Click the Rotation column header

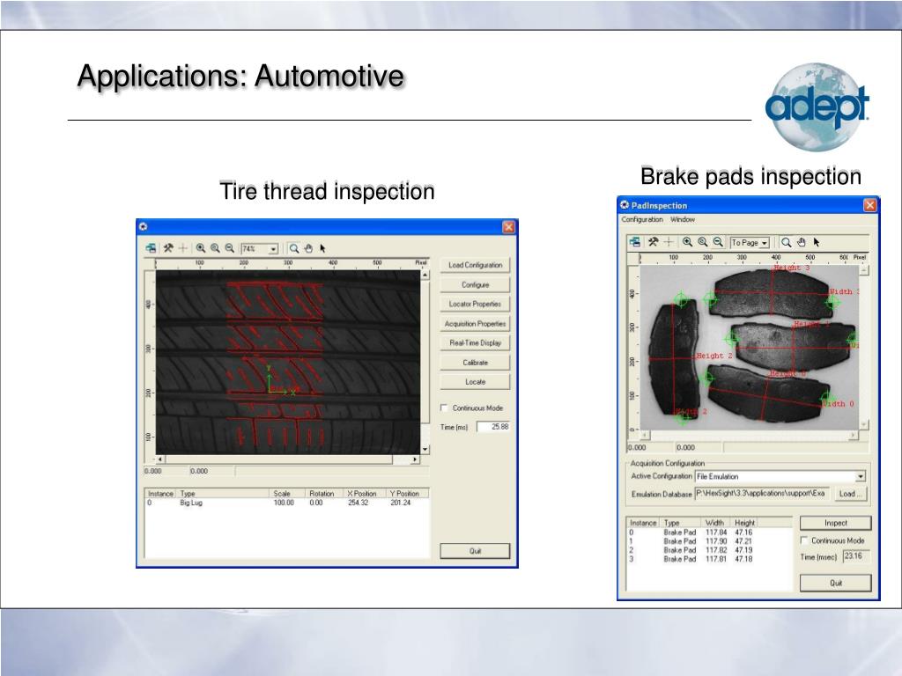coord(324,493)
